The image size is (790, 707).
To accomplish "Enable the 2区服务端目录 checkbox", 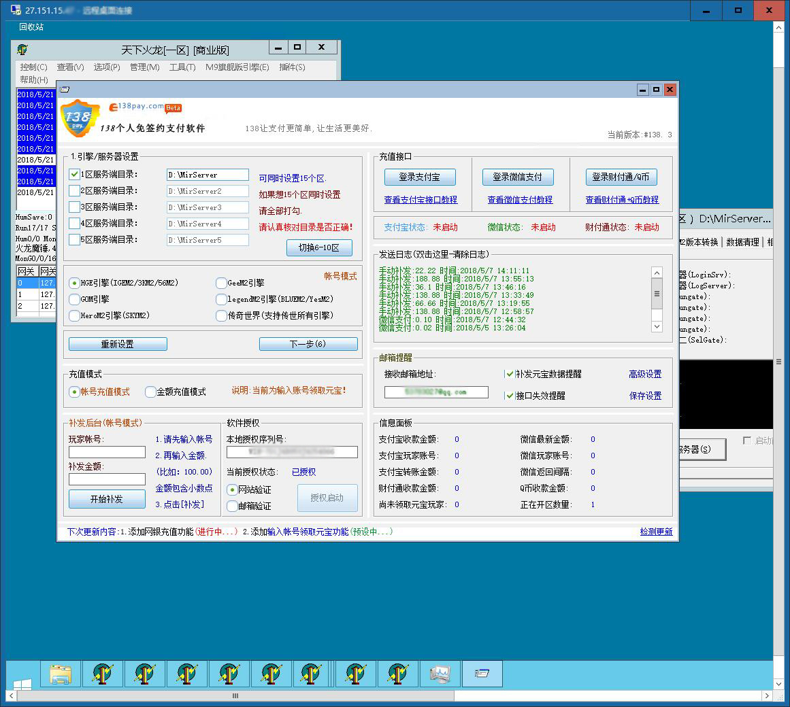I will coord(75,191).
